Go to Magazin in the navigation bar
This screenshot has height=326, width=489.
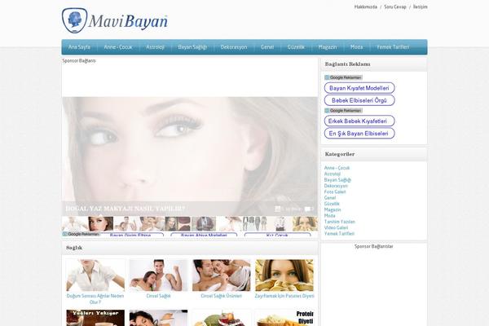[x=328, y=47]
